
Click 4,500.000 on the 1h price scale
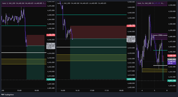pyautogui.click(x=172, y=24)
